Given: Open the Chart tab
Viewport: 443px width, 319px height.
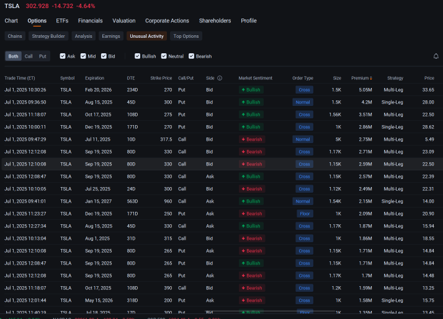Looking at the screenshot, I should 11,20.
